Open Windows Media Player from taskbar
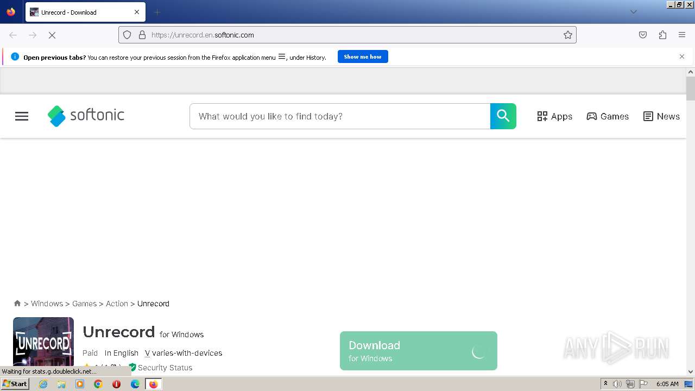The width and height of the screenshot is (695, 391). [80, 384]
